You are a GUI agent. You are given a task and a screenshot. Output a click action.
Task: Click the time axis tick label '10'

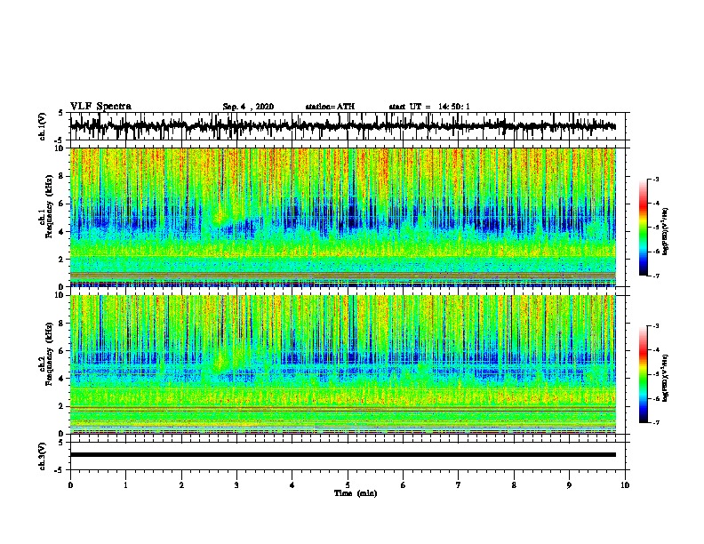coord(625,484)
